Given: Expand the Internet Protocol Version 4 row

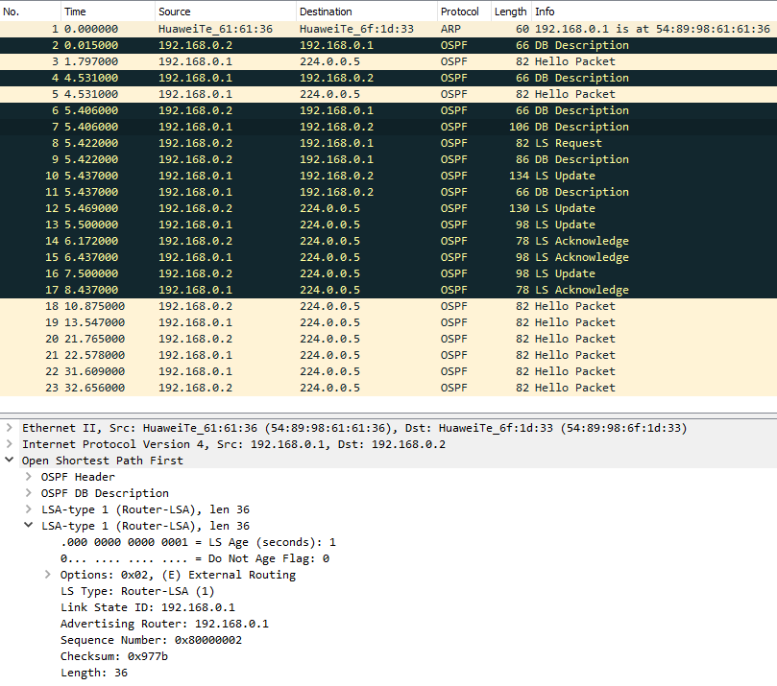Looking at the screenshot, I should coord(9,444).
